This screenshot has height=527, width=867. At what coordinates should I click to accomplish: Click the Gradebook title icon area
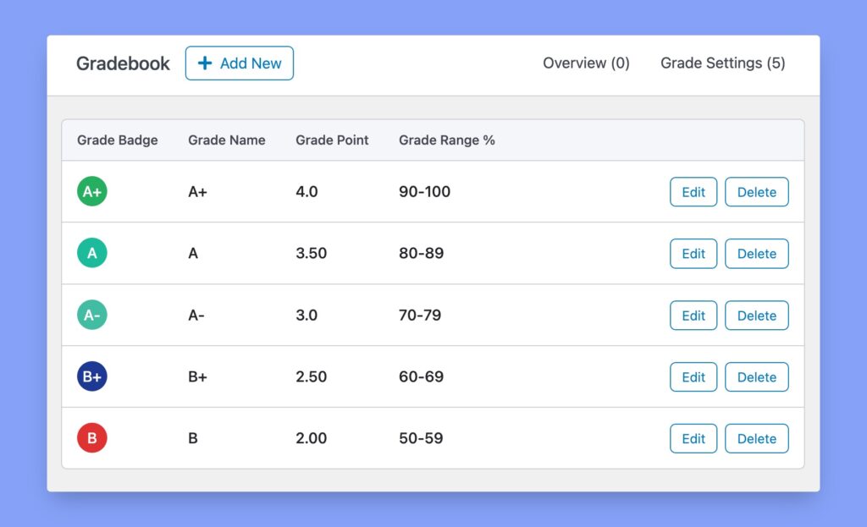click(123, 63)
